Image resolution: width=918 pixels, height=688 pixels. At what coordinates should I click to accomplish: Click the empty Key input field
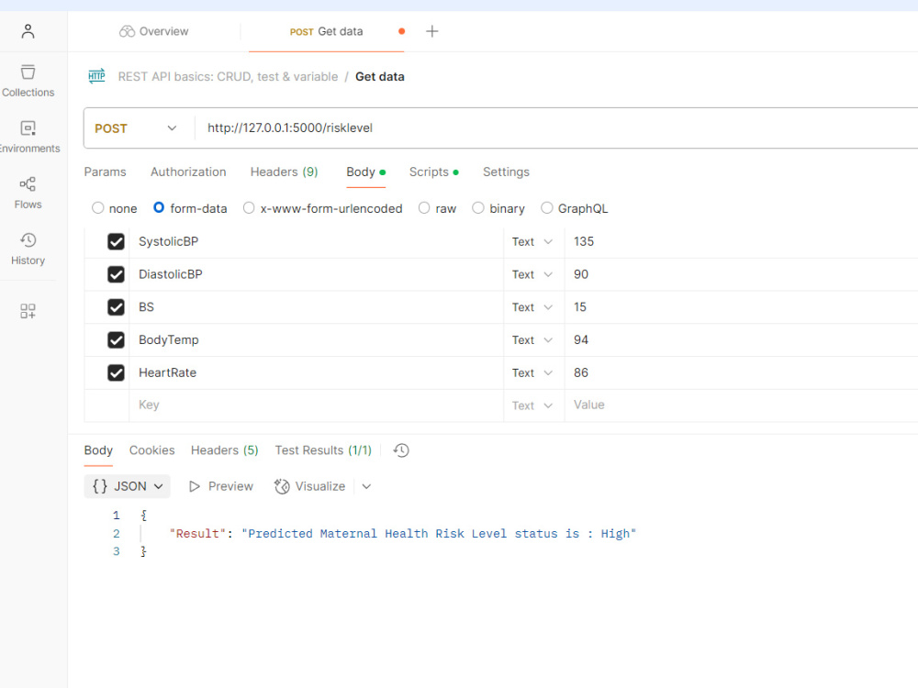pos(316,405)
